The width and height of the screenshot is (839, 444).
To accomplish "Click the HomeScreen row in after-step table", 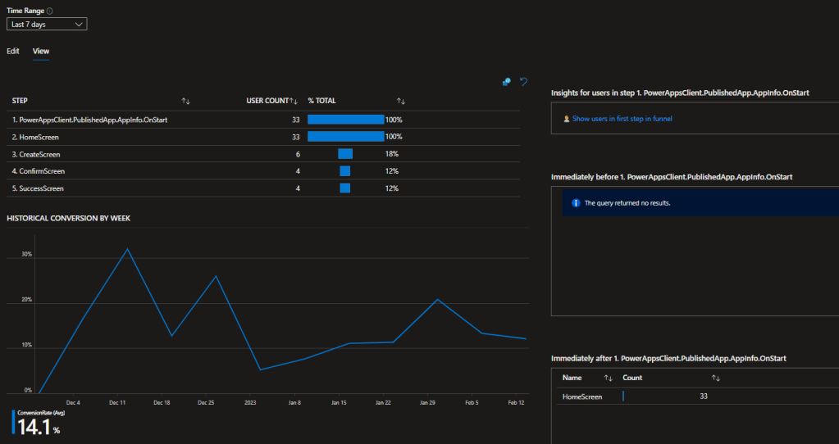I will (x=582, y=396).
